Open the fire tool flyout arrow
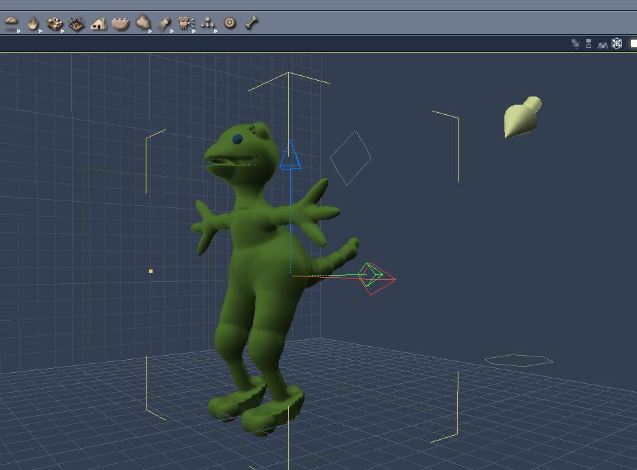 point(40,31)
